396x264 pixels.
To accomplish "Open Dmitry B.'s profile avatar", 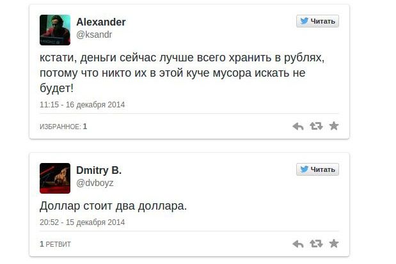I will point(55,178).
